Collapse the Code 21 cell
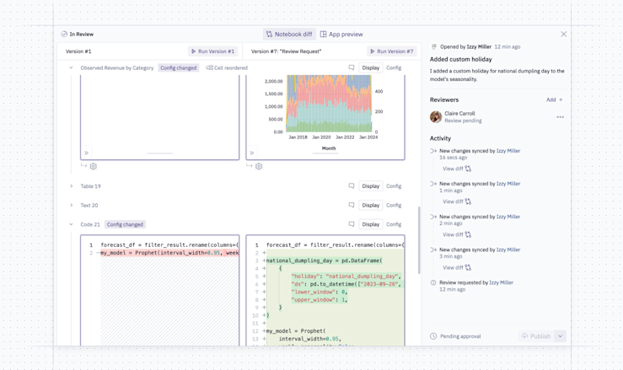This screenshot has width=623, height=370. (x=71, y=224)
